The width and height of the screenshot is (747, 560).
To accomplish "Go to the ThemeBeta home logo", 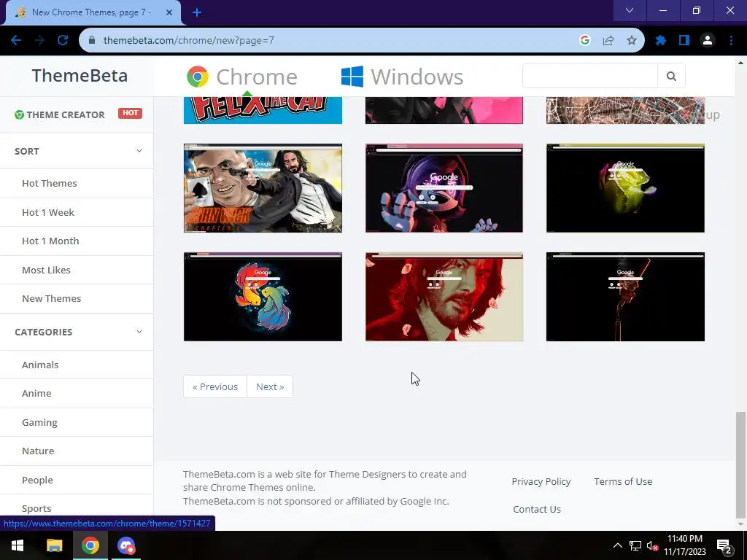I will click(x=80, y=76).
